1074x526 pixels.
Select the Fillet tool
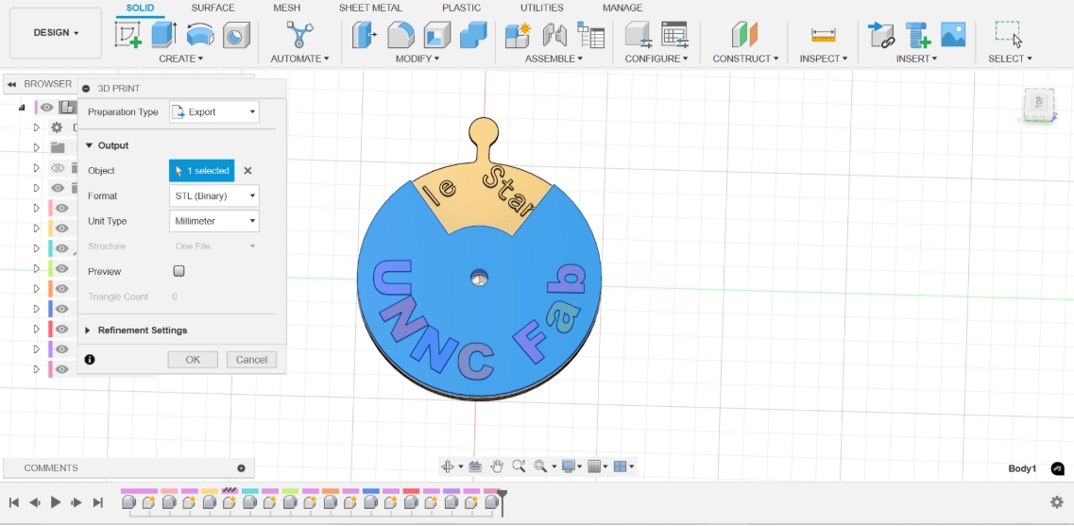pyautogui.click(x=401, y=34)
